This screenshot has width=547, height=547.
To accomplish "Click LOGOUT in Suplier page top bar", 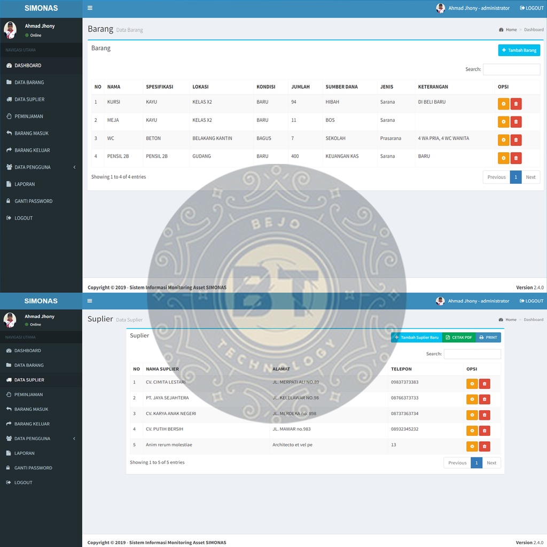I will 532,301.
